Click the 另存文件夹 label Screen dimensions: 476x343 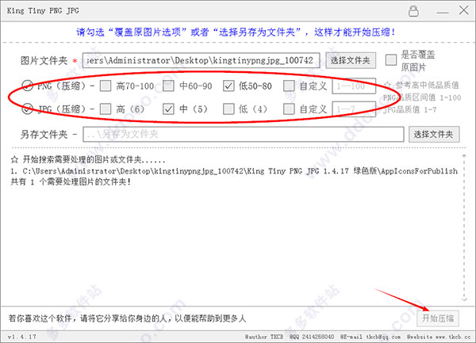coord(44,134)
